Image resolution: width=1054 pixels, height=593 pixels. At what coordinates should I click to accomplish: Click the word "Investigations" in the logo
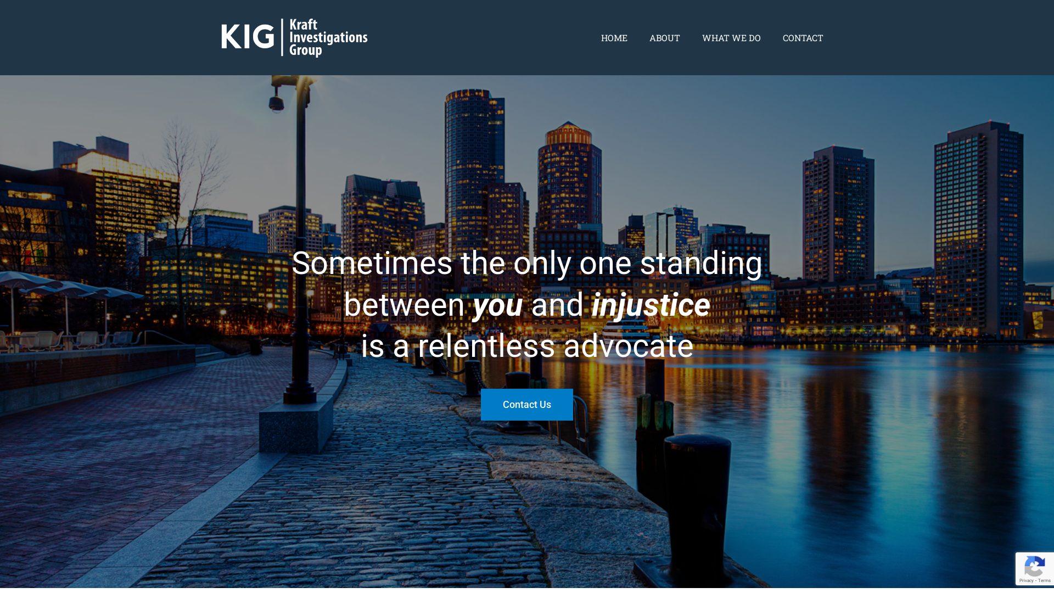click(x=328, y=37)
